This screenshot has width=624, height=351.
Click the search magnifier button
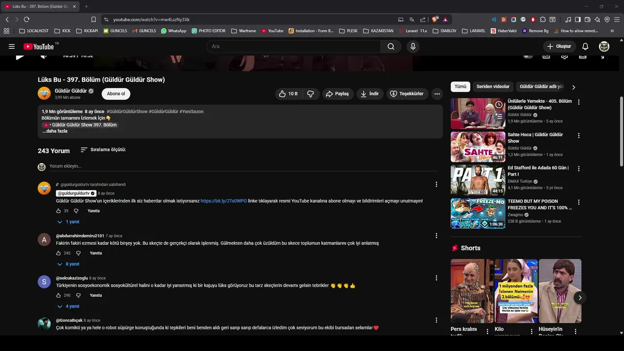pos(391,46)
